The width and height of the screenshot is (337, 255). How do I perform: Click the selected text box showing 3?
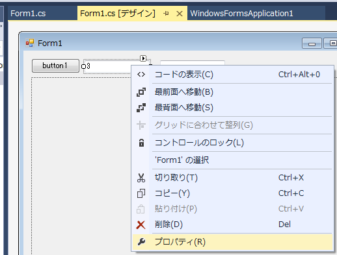107,66
